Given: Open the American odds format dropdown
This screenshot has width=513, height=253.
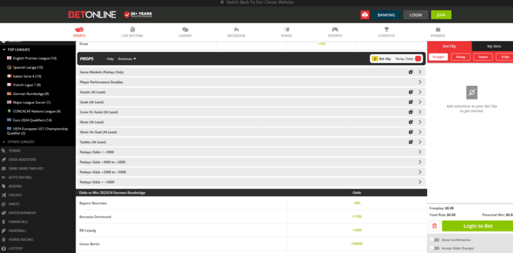Looking at the screenshot, I should [x=127, y=59].
